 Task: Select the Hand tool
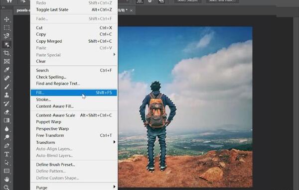pyautogui.click(x=6, y=179)
